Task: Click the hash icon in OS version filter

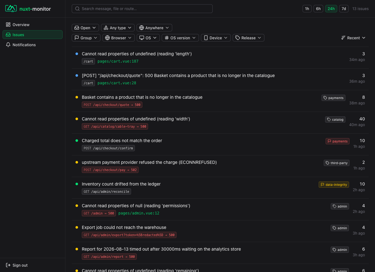Action: [167, 38]
